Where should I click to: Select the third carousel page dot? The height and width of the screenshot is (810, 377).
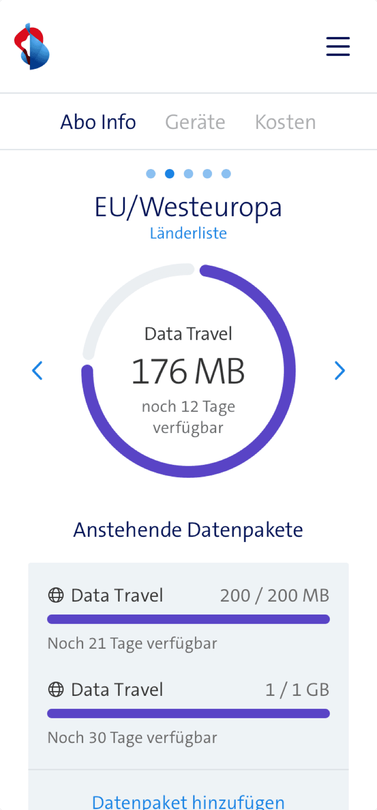188,174
